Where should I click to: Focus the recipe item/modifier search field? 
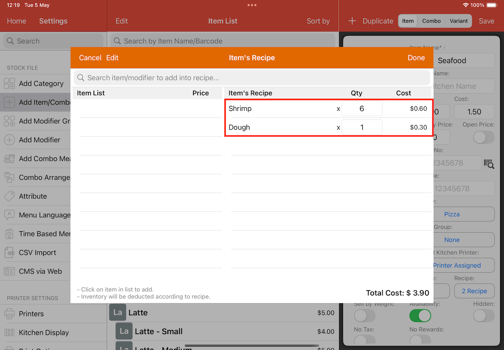[x=252, y=78]
